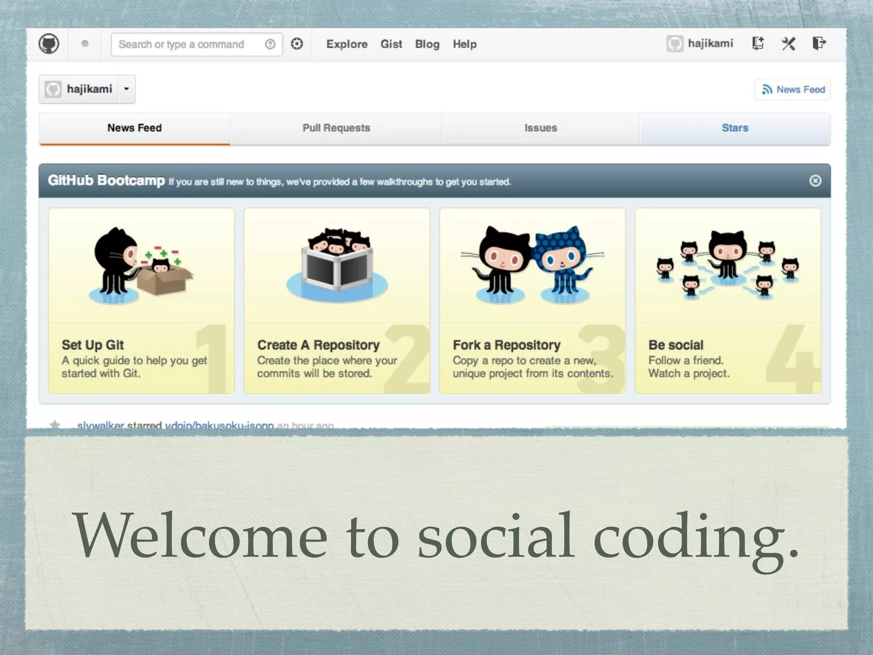The image size is (873, 655).
Task: Focus the Search or type a command field
Action: pos(197,44)
